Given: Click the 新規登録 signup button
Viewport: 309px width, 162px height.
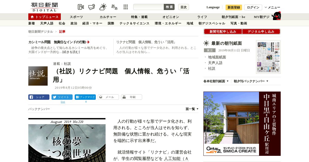Looking at the screenshot, I should (x=234, y=7).
